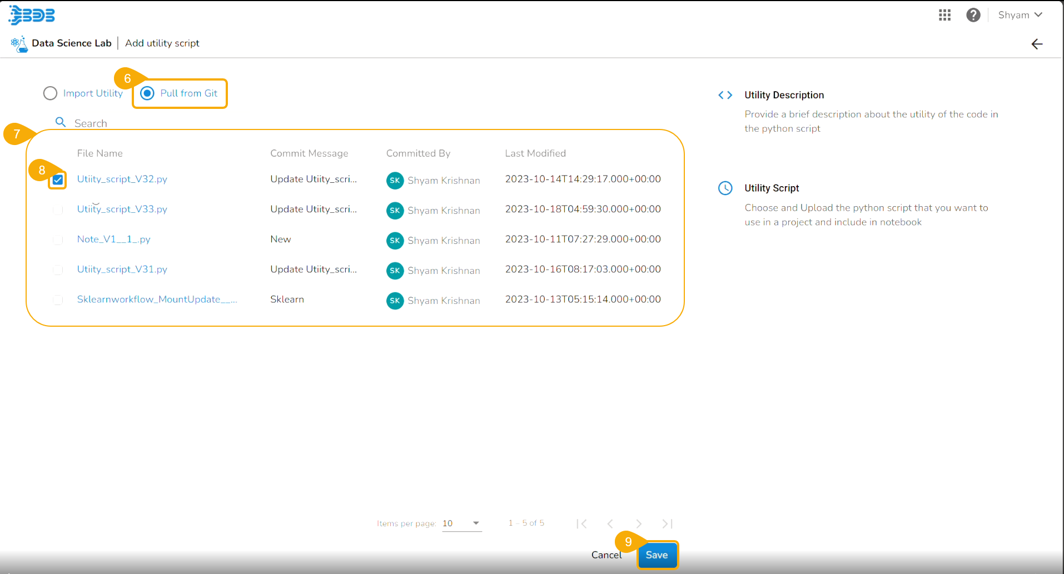1064x574 pixels.
Task: Select the Pull from Git radio button
Action: tap(147, 93)
